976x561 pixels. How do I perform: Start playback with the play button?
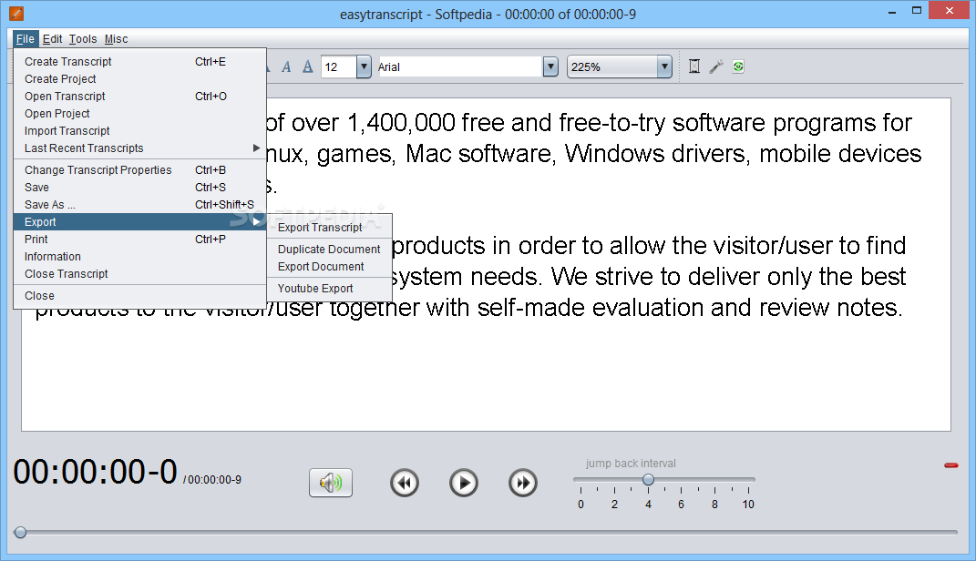(464, 483)
